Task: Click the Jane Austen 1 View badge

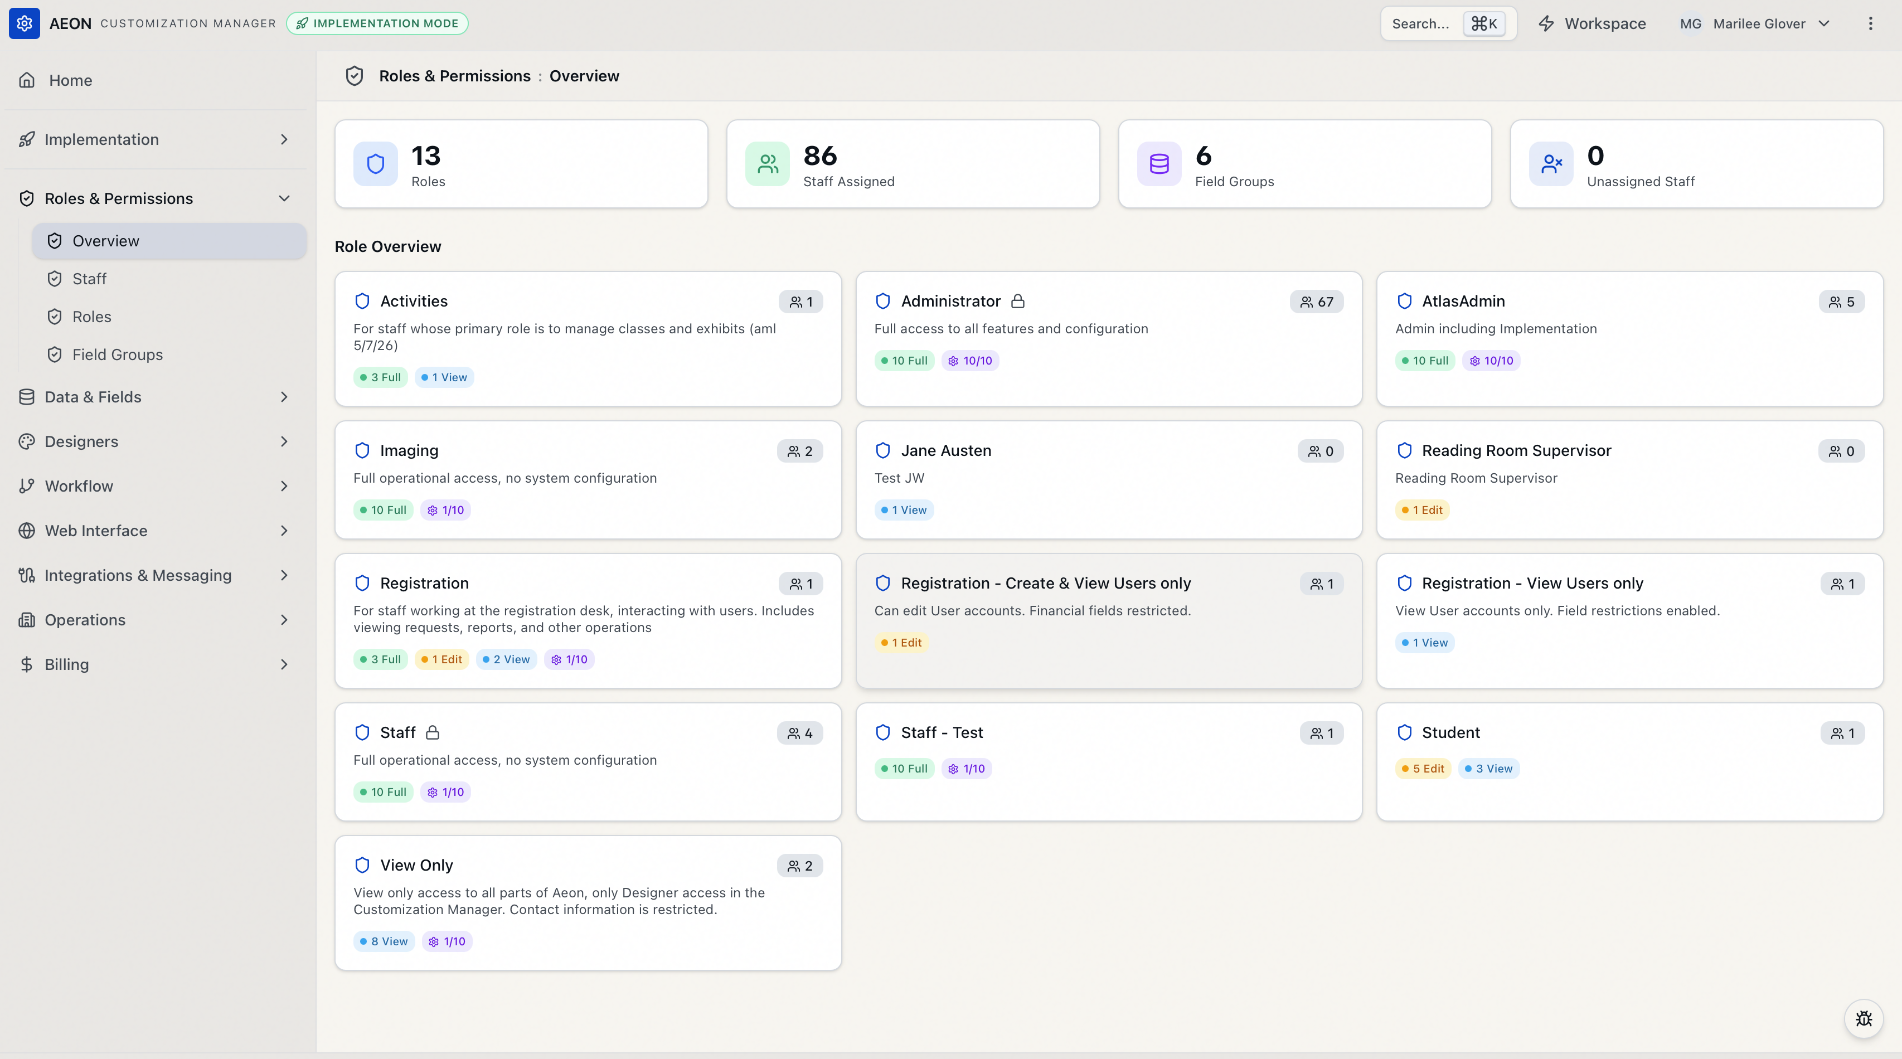Action: pyautogui.click(x=905, y=511)
